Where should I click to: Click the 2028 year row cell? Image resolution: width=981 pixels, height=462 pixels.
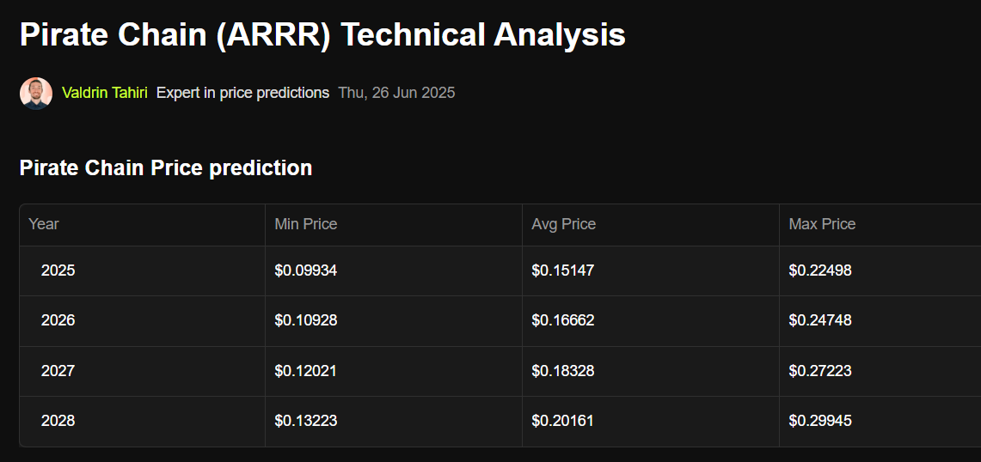click(58, 421)
